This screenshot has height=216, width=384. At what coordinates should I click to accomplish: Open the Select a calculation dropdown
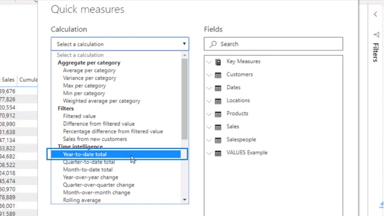(120, 44)
